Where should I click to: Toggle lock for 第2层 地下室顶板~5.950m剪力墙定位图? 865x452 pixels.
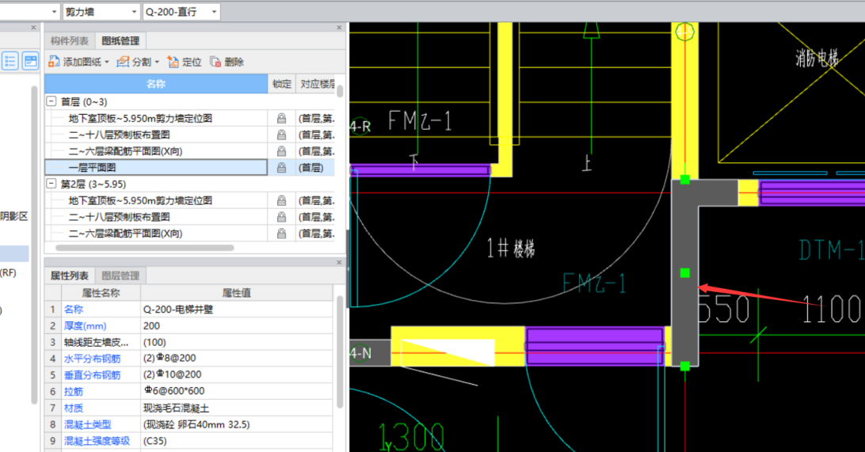pyautogui.click(x=281, y=200)
